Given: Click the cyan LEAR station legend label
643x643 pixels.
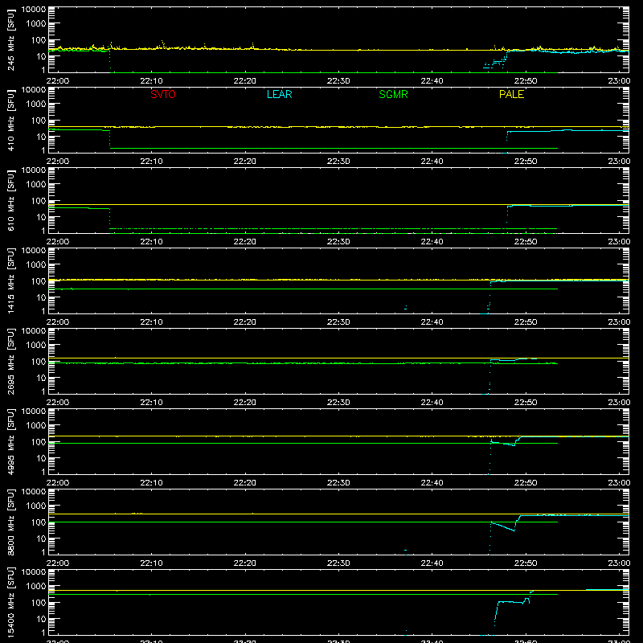Looking at the screenshot, I should tap(279, 94).
